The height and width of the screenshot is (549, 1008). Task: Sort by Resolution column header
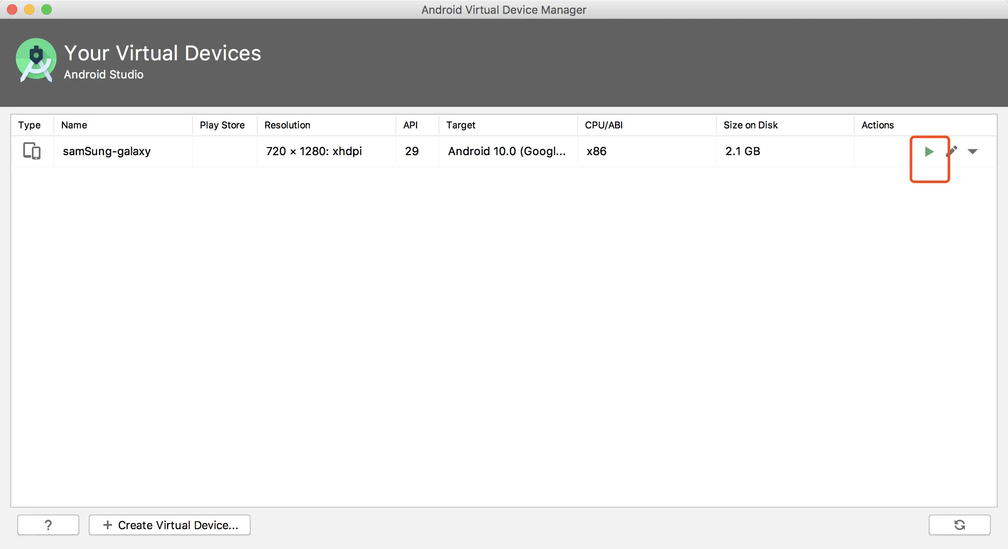coord(287,125)
